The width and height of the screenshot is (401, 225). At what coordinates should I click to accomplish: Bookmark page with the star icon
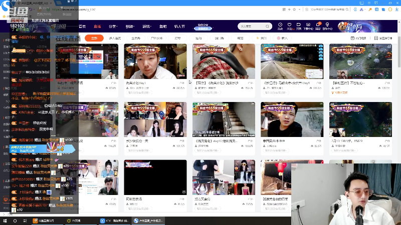pos(294,9)
